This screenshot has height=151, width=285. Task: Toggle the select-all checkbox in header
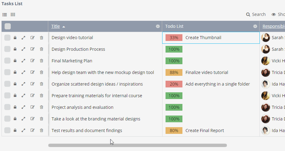8,26
